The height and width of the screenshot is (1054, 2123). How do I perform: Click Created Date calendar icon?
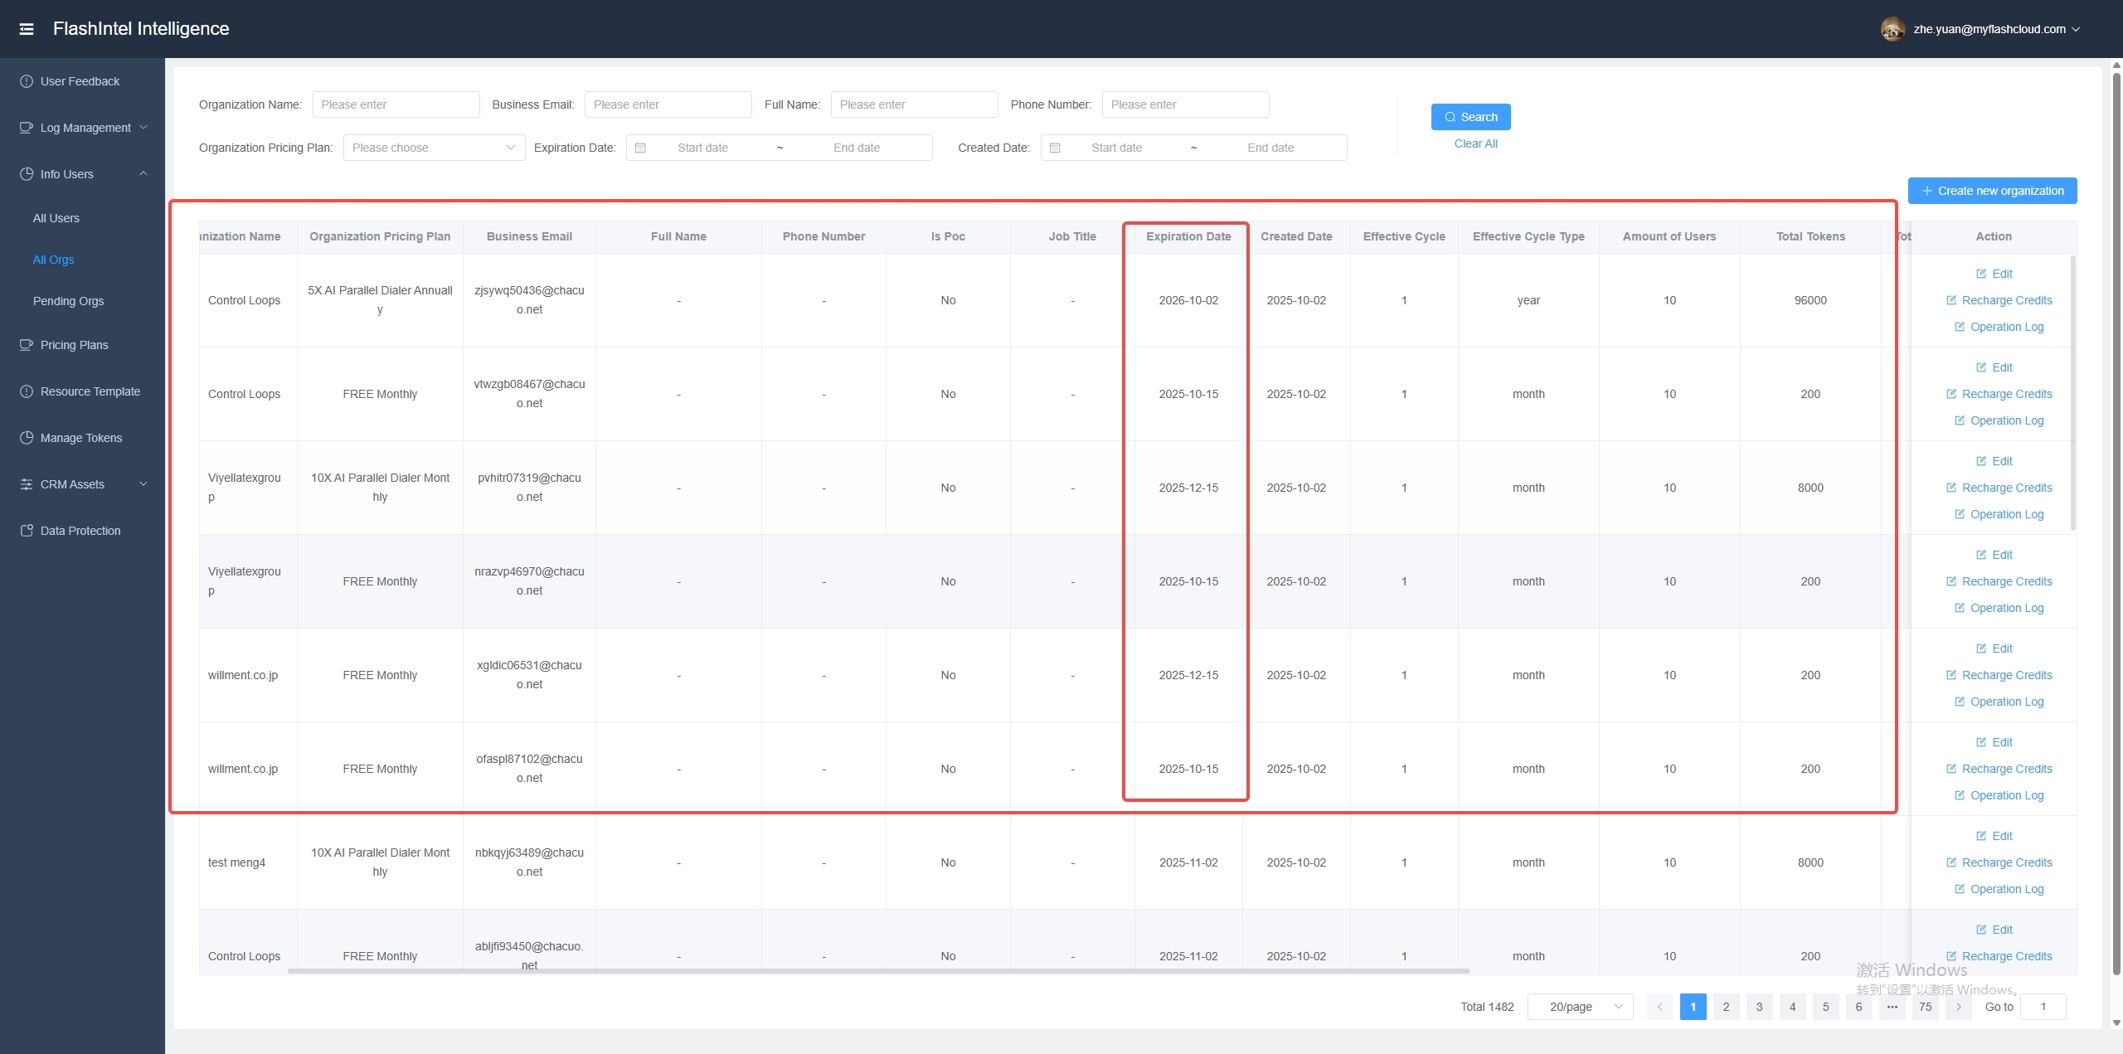pyautogui.click(x=1055, y=148)
